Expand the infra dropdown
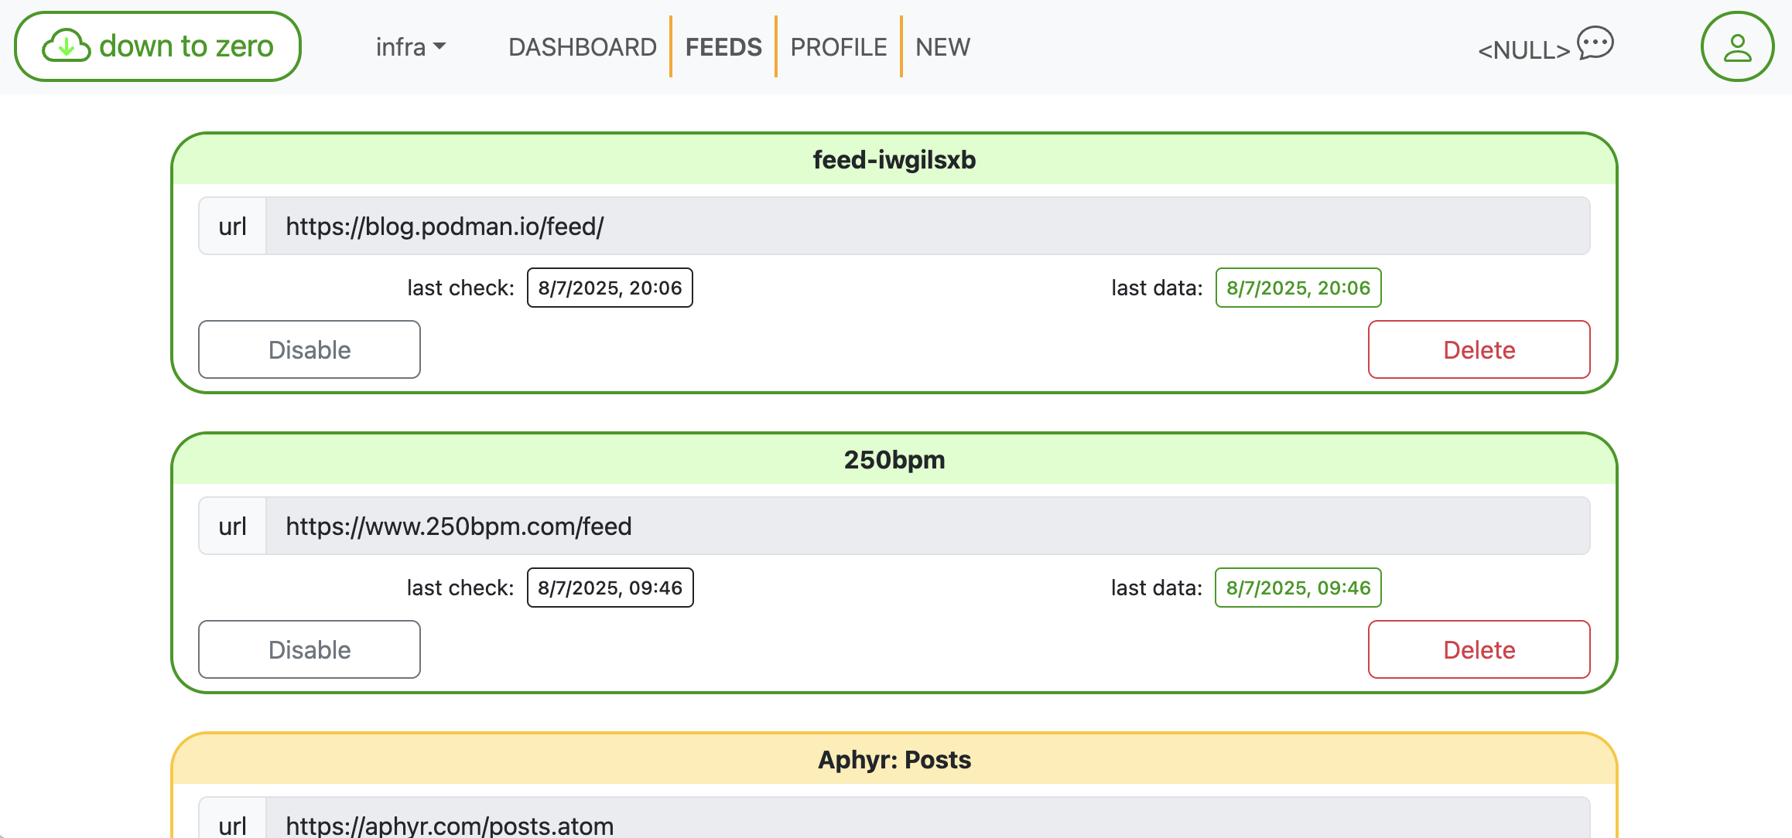The image size is (1792, 838). coord(411,47)
